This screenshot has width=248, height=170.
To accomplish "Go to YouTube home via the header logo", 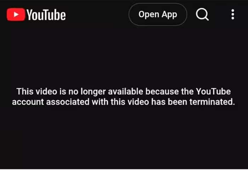I will [36, 14].
